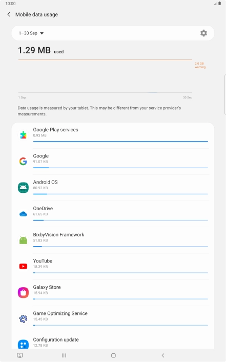Tap the Galaxy Store icon
This screenshot has height=362, width=226.
23,292
